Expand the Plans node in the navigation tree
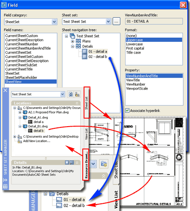Image resolution: width=190 pixels, height=211 pixels. tap(73, 41)
